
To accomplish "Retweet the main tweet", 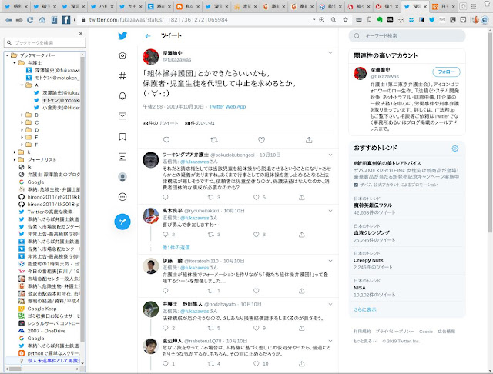I will 214,140.
